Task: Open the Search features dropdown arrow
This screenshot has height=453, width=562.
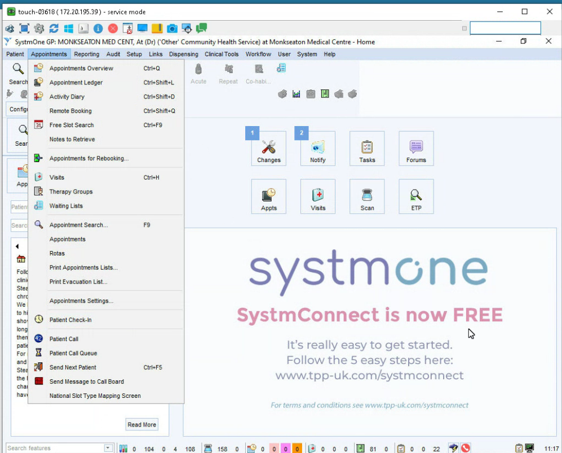Action: (108, 448)
